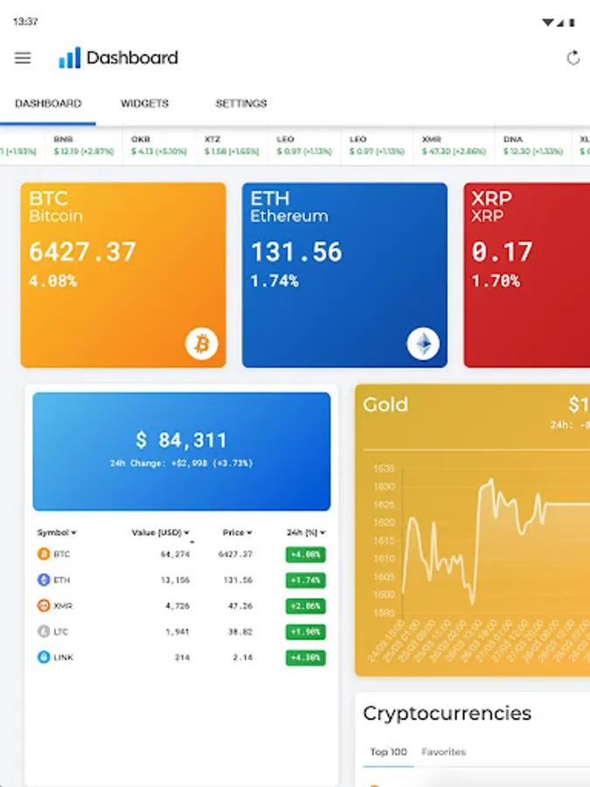
Task: Click the +1.98% badge for LTC
Action: (306, 632)
